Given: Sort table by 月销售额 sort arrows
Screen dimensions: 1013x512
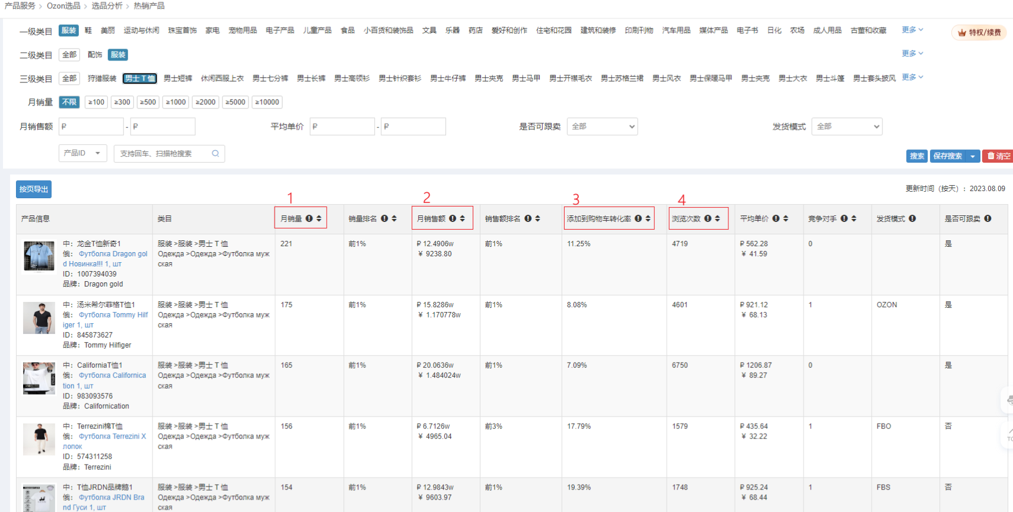Looking at the screenshot, I should pyautogui.click(x=463, y=218).
